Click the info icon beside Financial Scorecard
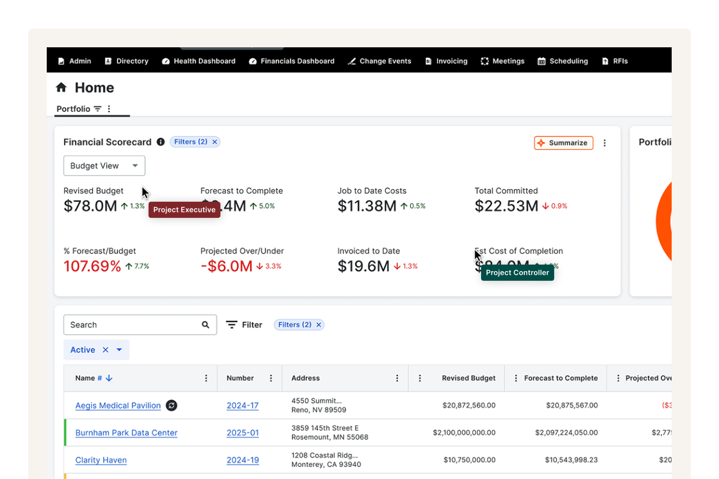The image size is (719, 479). tap(159, 142)
